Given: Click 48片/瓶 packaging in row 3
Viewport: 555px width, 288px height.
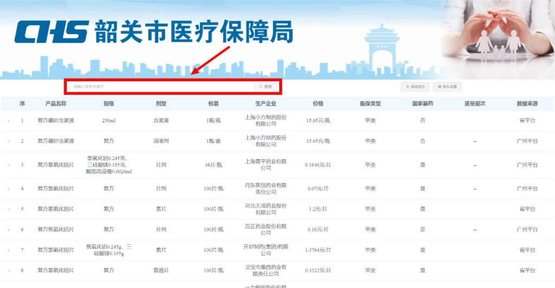Looking at the screenshot, I should tap(214, 165).
